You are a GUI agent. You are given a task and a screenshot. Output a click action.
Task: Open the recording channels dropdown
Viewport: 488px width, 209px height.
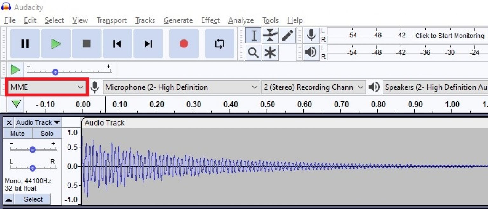(313, 87)
